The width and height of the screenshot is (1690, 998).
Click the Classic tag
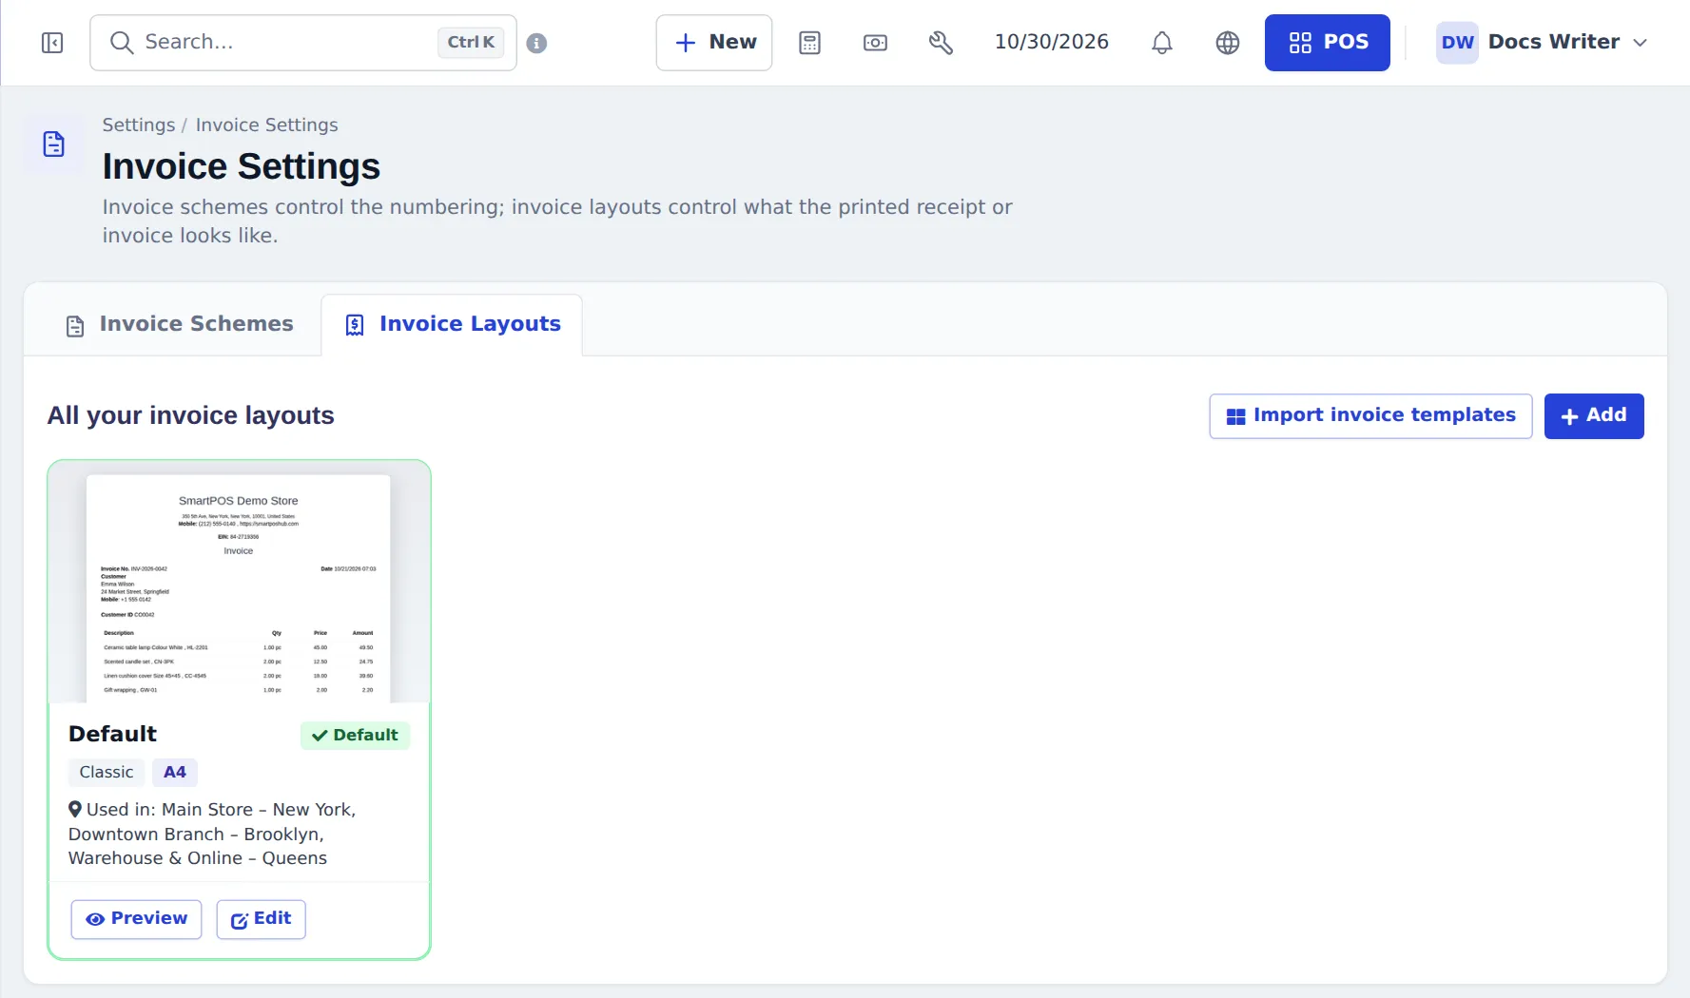(x=107, y=773)
